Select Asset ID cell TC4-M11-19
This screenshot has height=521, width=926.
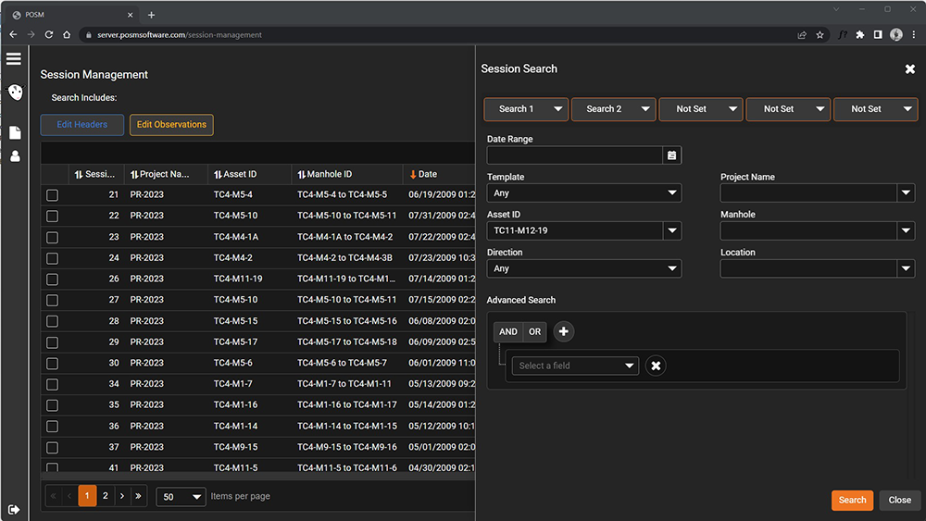click(238, 279)
